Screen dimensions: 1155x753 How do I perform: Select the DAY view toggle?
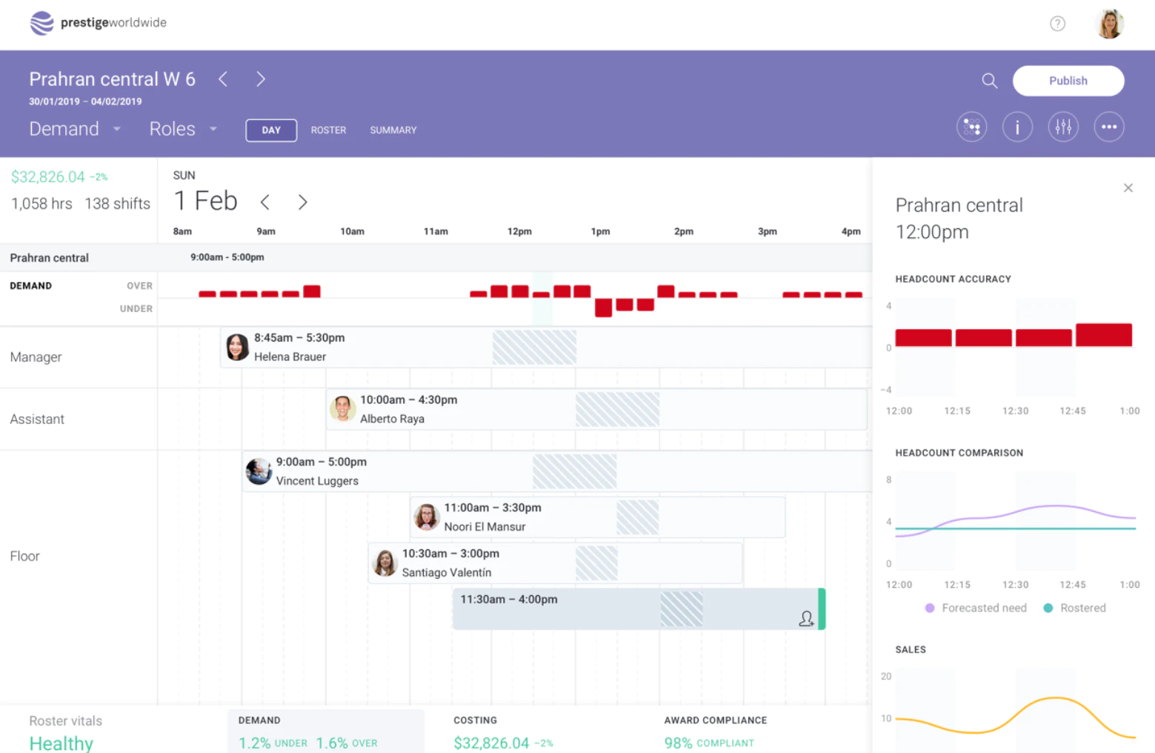271,130
